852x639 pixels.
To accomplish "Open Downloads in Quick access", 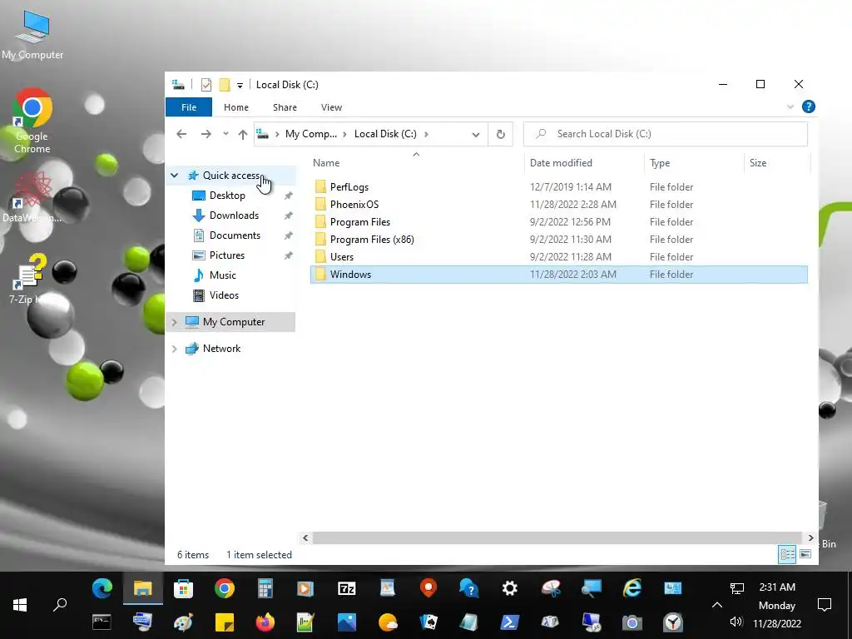I will click(x=234, y=215).
